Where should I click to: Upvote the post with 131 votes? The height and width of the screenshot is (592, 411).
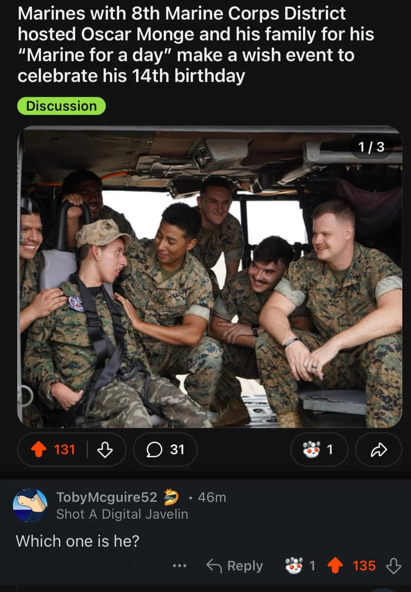(x=39, y=449)
